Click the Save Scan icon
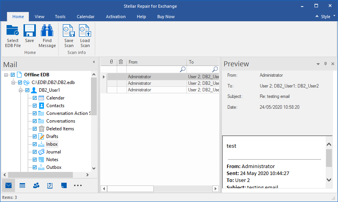The width and height of the screenshot is (338, 202). click(x=69, y=30)
